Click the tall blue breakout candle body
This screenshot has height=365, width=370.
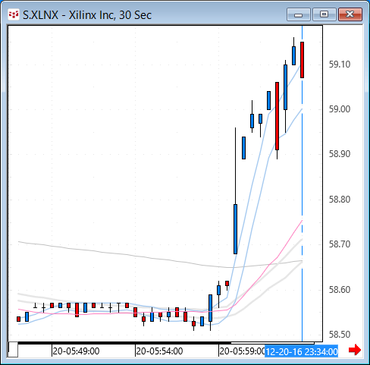point(235,229)
